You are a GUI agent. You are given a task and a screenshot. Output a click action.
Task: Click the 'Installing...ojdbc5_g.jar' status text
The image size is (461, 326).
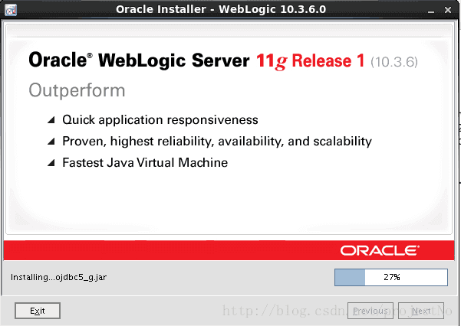pyautogui.click(x=58, y=277)
